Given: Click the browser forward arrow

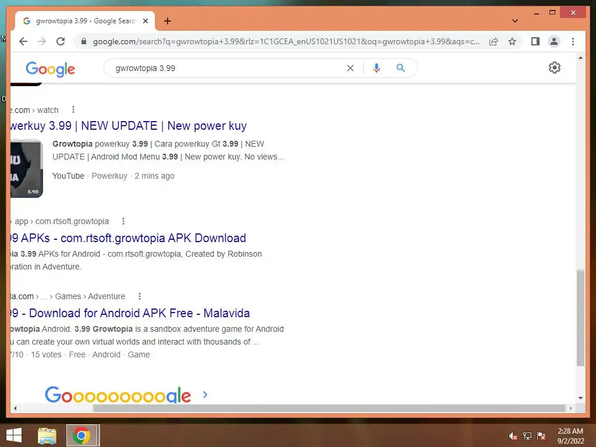Looking at the screenshot, I should pyautogui.click(x=42, y=41).
